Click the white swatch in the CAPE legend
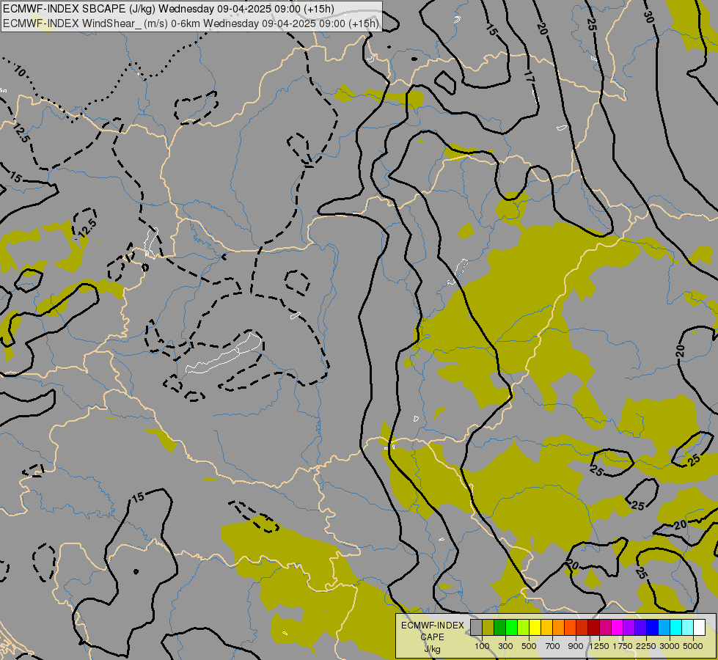This screenshot has width=718, height=660. (699, 627)
